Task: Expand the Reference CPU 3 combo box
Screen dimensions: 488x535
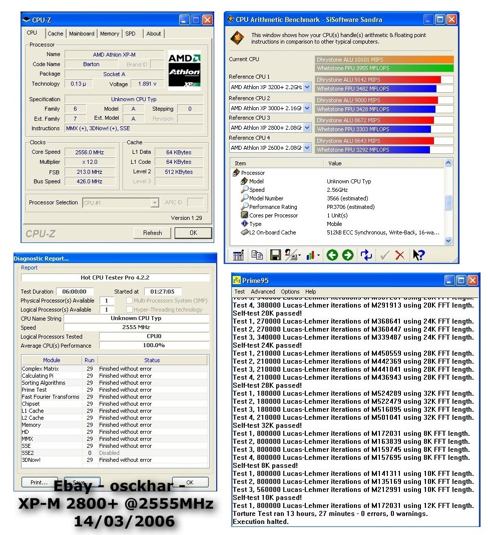Action: [307, 128]
